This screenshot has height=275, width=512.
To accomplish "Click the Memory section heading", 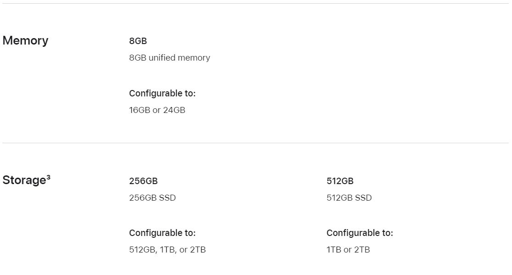I will pos(25,40).
